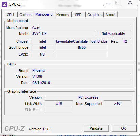
Task: Click the Manufacturer label
Action: (x=17, y=28)
